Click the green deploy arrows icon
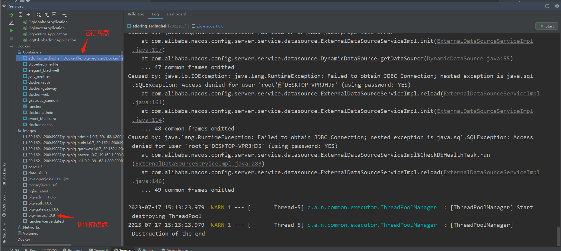 point(11,14)
